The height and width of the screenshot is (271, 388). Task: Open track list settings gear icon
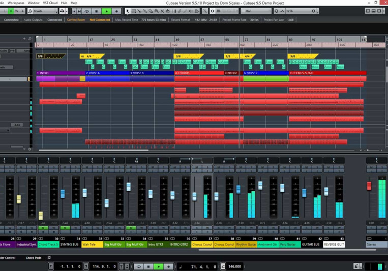[x=29, y=149]
